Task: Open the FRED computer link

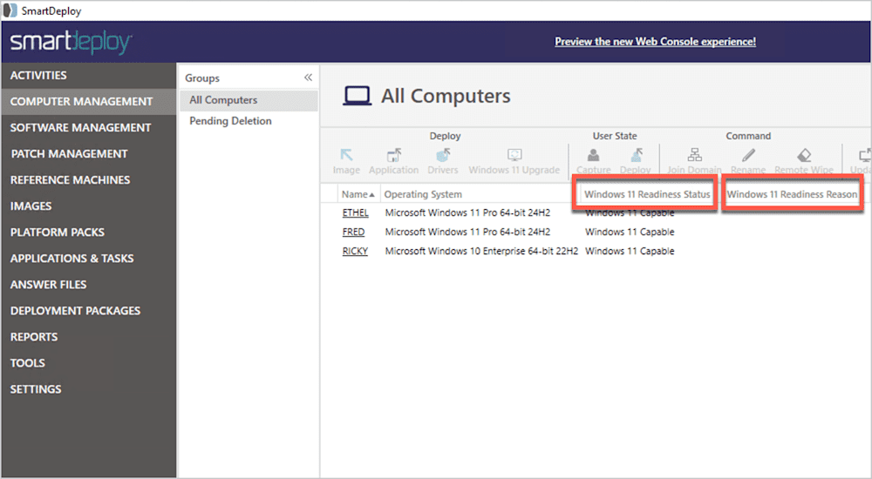Action: [354, 232]
